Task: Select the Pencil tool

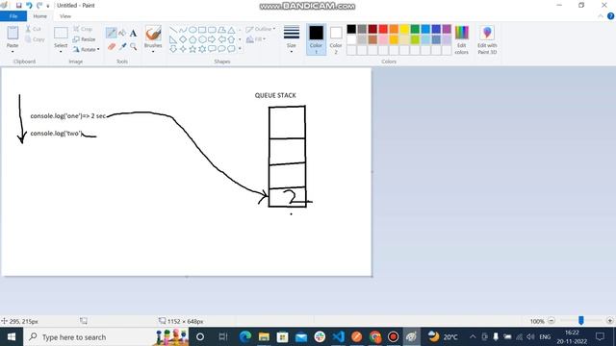Action: pos(112,33)
